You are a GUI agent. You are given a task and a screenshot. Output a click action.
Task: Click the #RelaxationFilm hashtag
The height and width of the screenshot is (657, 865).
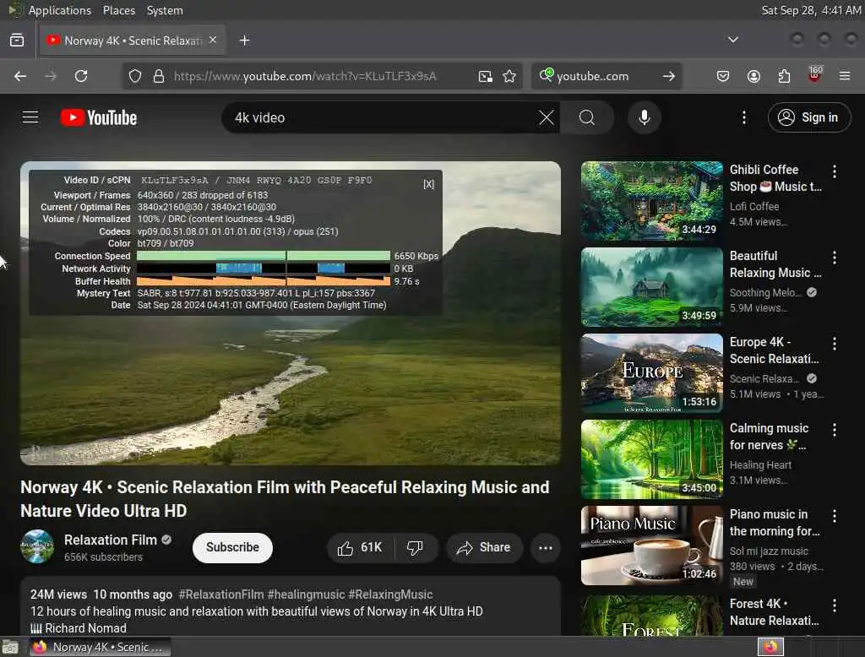(x=221, y=595)
